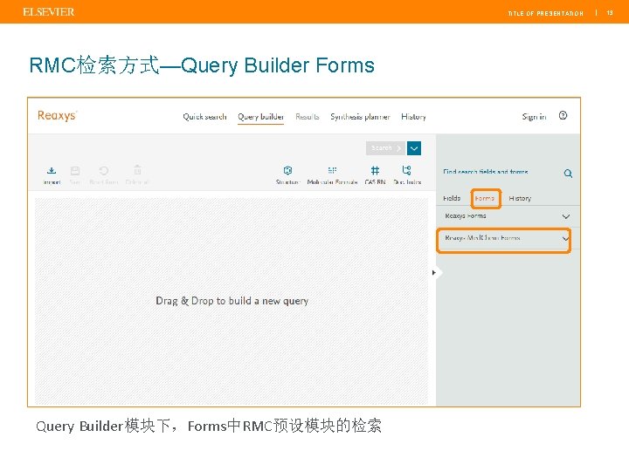Open the Query builder tab
This screenshot has width=629, height=471.
pos(260,117)
